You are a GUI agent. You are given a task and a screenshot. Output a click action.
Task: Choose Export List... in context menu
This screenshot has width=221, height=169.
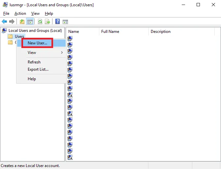[38, 69]
